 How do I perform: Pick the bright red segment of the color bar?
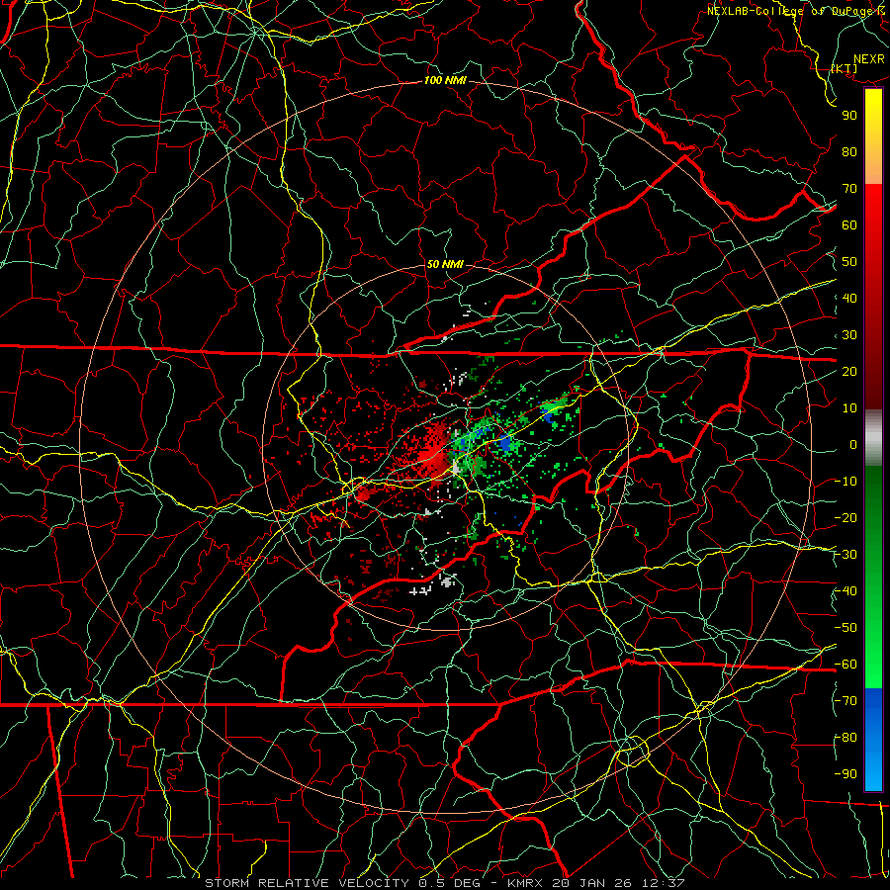coord(873,210)
